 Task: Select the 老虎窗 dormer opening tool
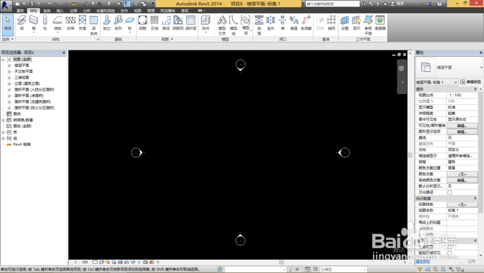pyautogui.click(x=306, y=23)
